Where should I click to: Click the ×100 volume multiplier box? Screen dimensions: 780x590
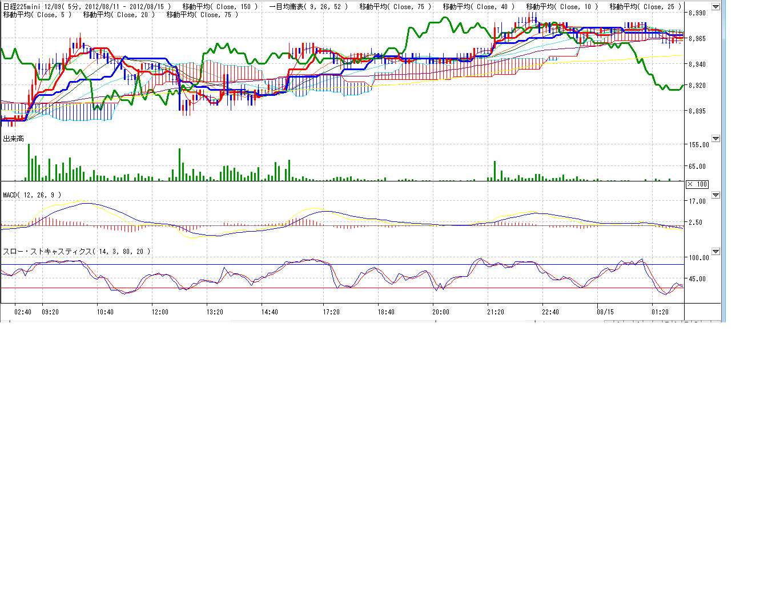click(697, 184)
